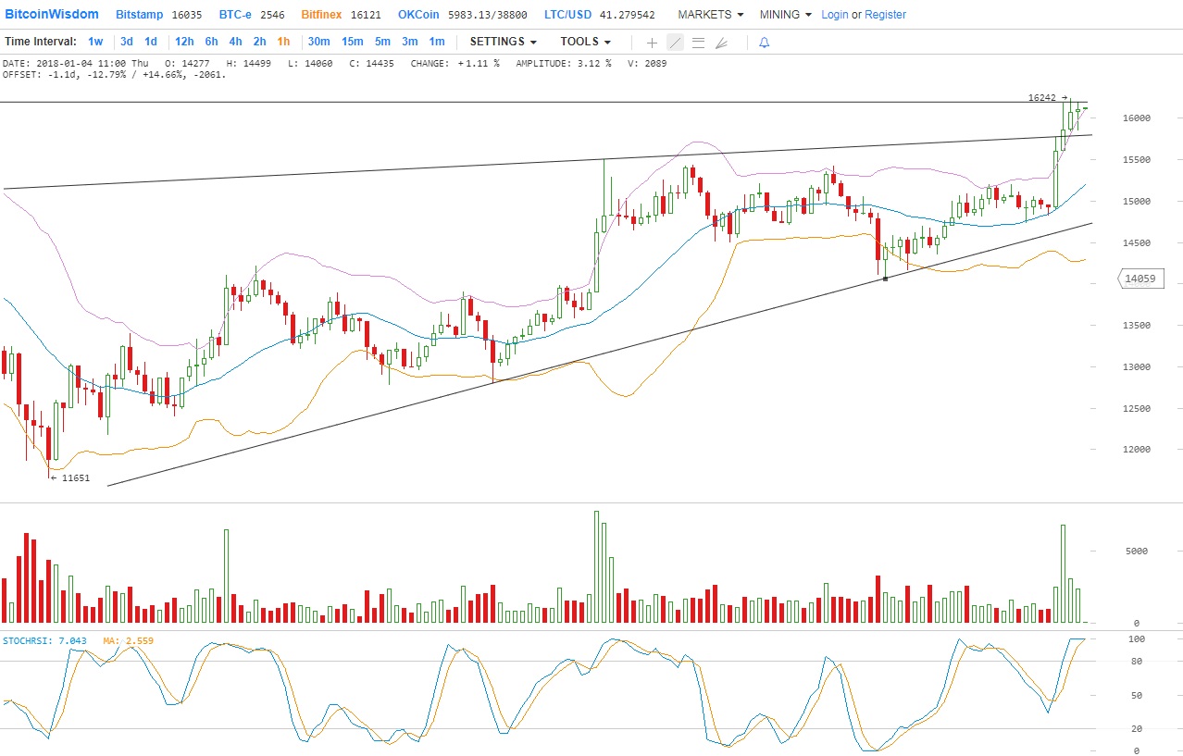1183x756 pixels.
Task: Open the SETTINGS dropdown
Action: pos(503,42)
